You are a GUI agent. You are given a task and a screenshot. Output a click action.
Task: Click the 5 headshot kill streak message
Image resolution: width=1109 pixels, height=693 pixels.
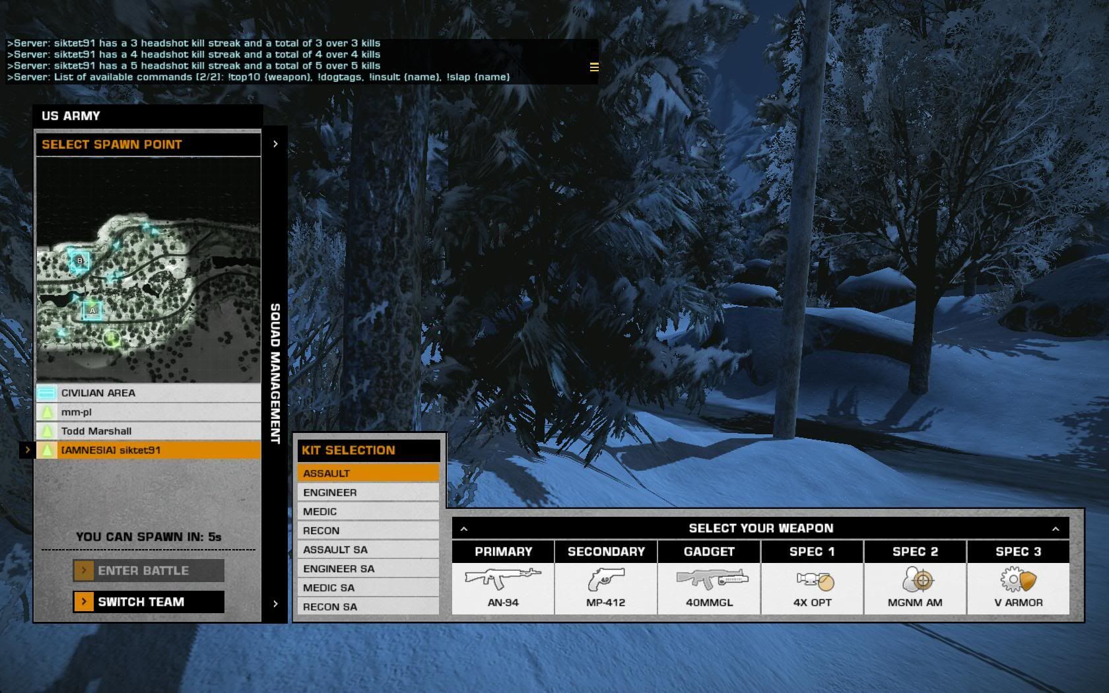193,66
